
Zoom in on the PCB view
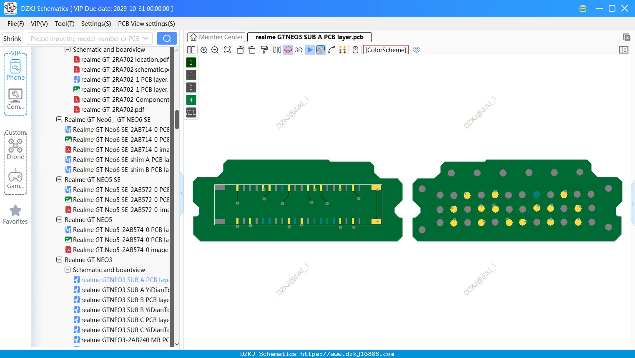tap(204, 50)
